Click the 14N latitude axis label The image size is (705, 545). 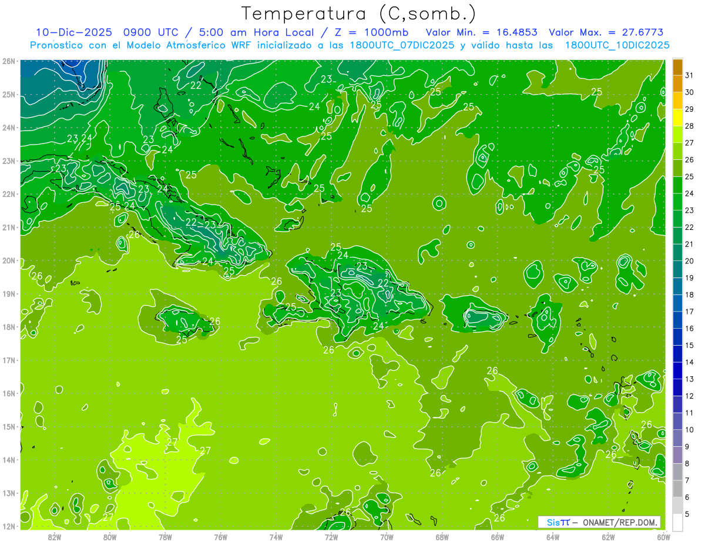point(9,460)
